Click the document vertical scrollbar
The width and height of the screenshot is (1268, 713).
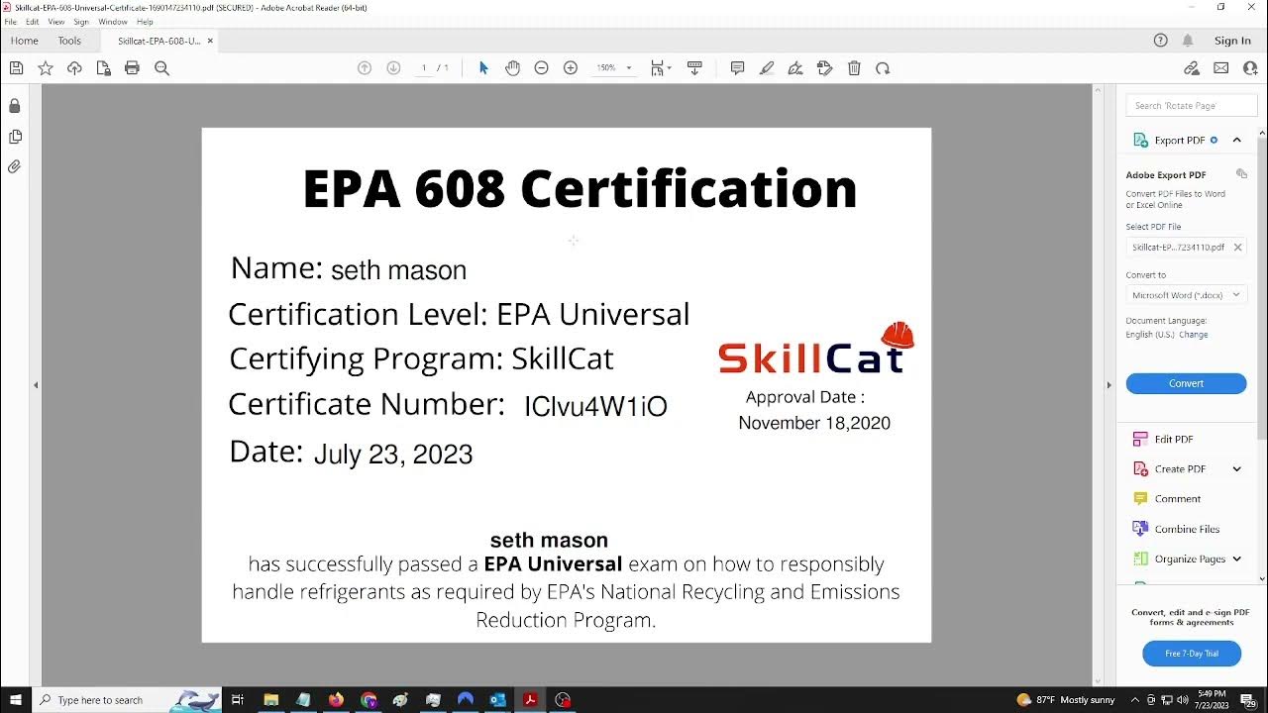click(x=1098, y=386)
